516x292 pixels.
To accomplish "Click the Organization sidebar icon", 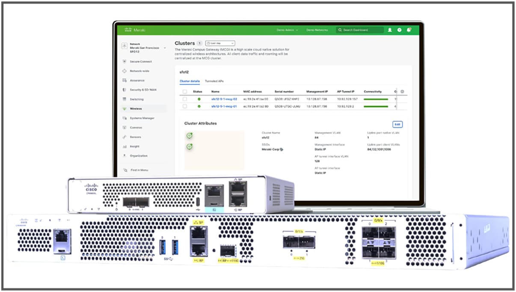I will [125, 156].
